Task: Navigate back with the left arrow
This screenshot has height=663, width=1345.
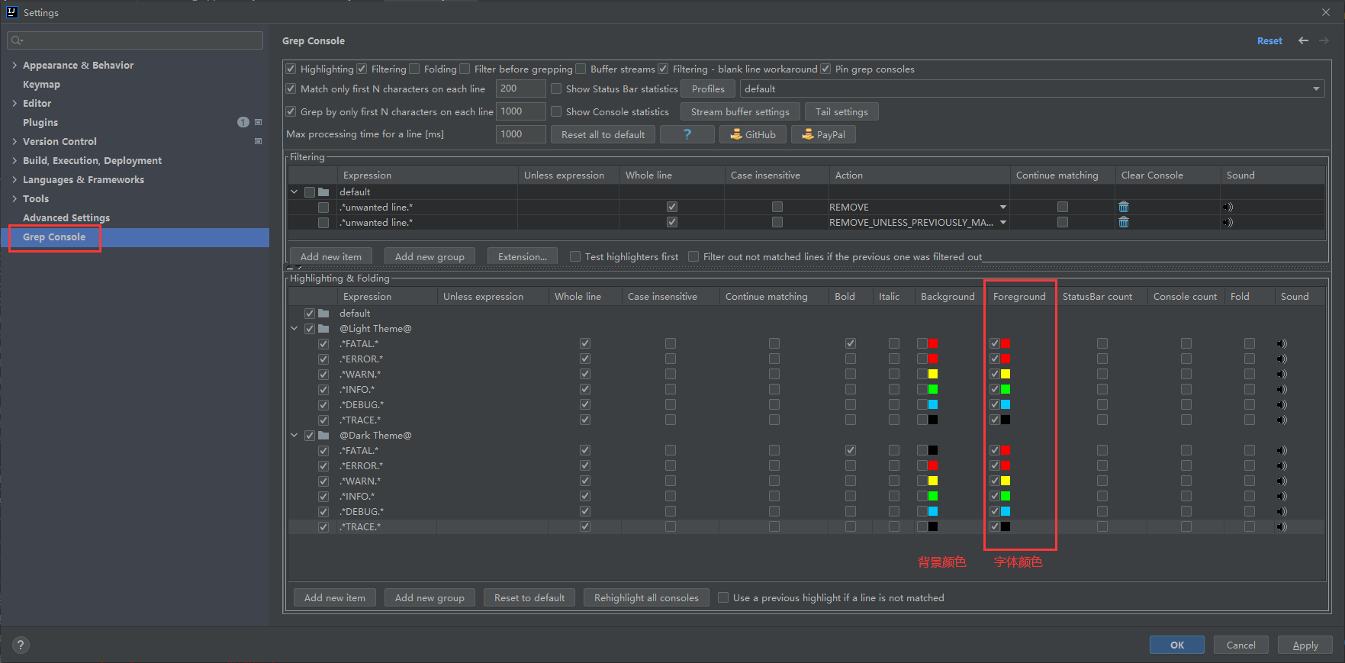Action: [x=1303, y=40]
